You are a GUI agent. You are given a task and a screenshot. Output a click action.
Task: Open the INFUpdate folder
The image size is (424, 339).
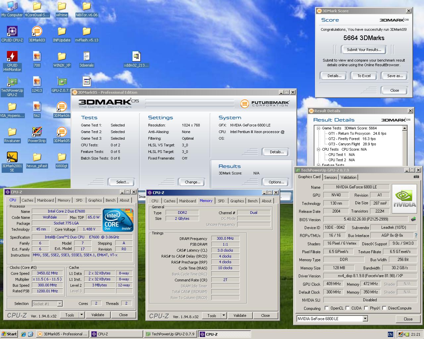point(62,34)
